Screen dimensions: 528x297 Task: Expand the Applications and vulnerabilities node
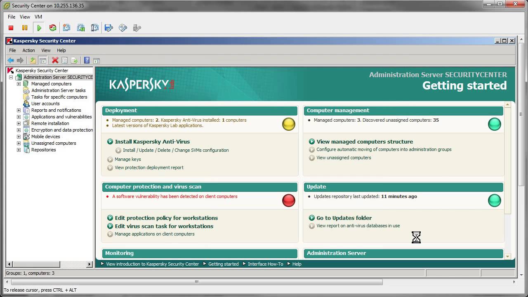pyautogui.click(x=19, y=117)
